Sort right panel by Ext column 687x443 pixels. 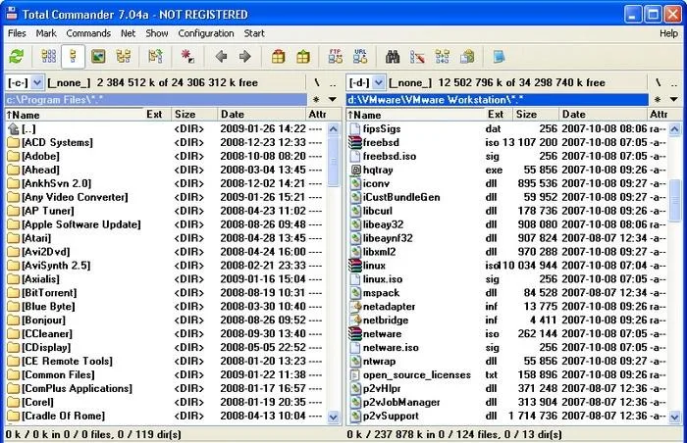(498, 115)
